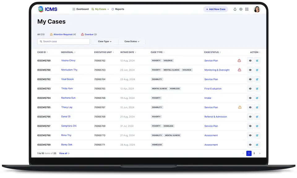Click the Add New Case button
Viewport: 297px width, 178px height.
[x=215, y=9]
